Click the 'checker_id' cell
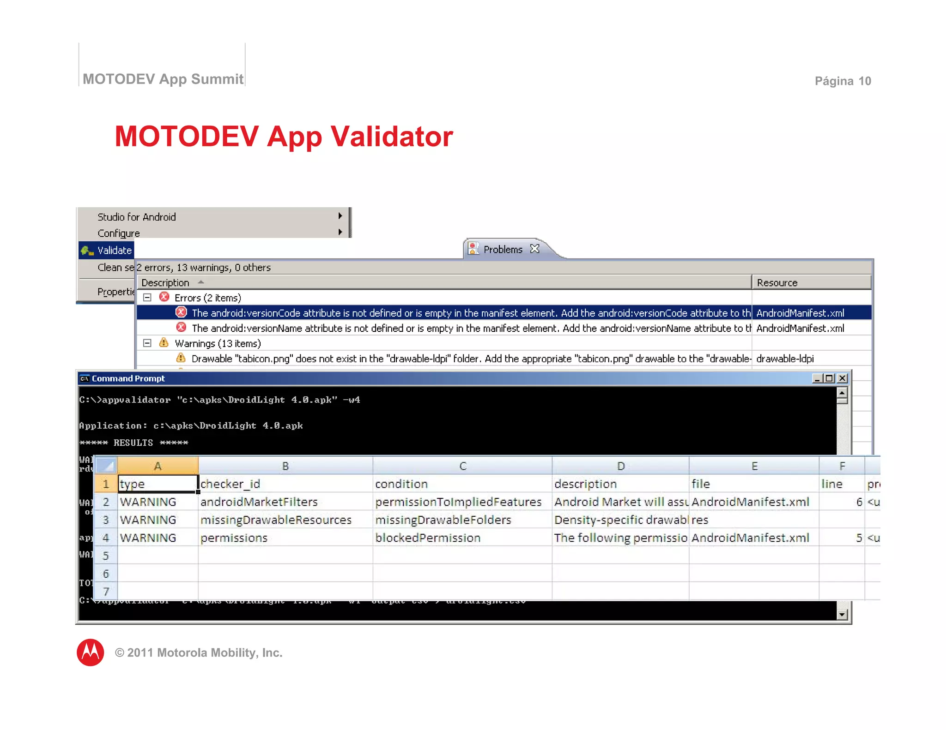This screenshot has width=946, height=730. [285, 484]
